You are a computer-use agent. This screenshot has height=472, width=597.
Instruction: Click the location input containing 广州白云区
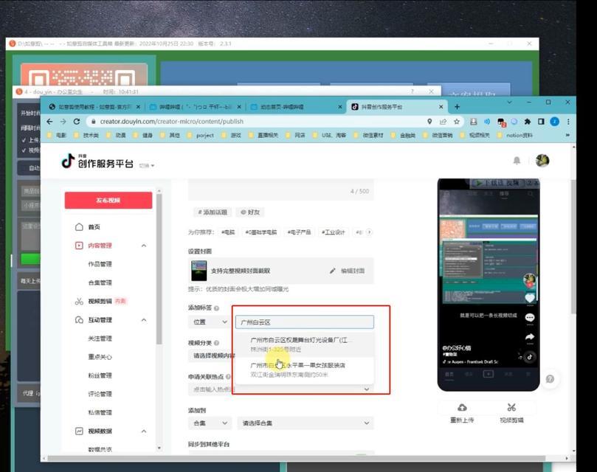tap(305, 322)
